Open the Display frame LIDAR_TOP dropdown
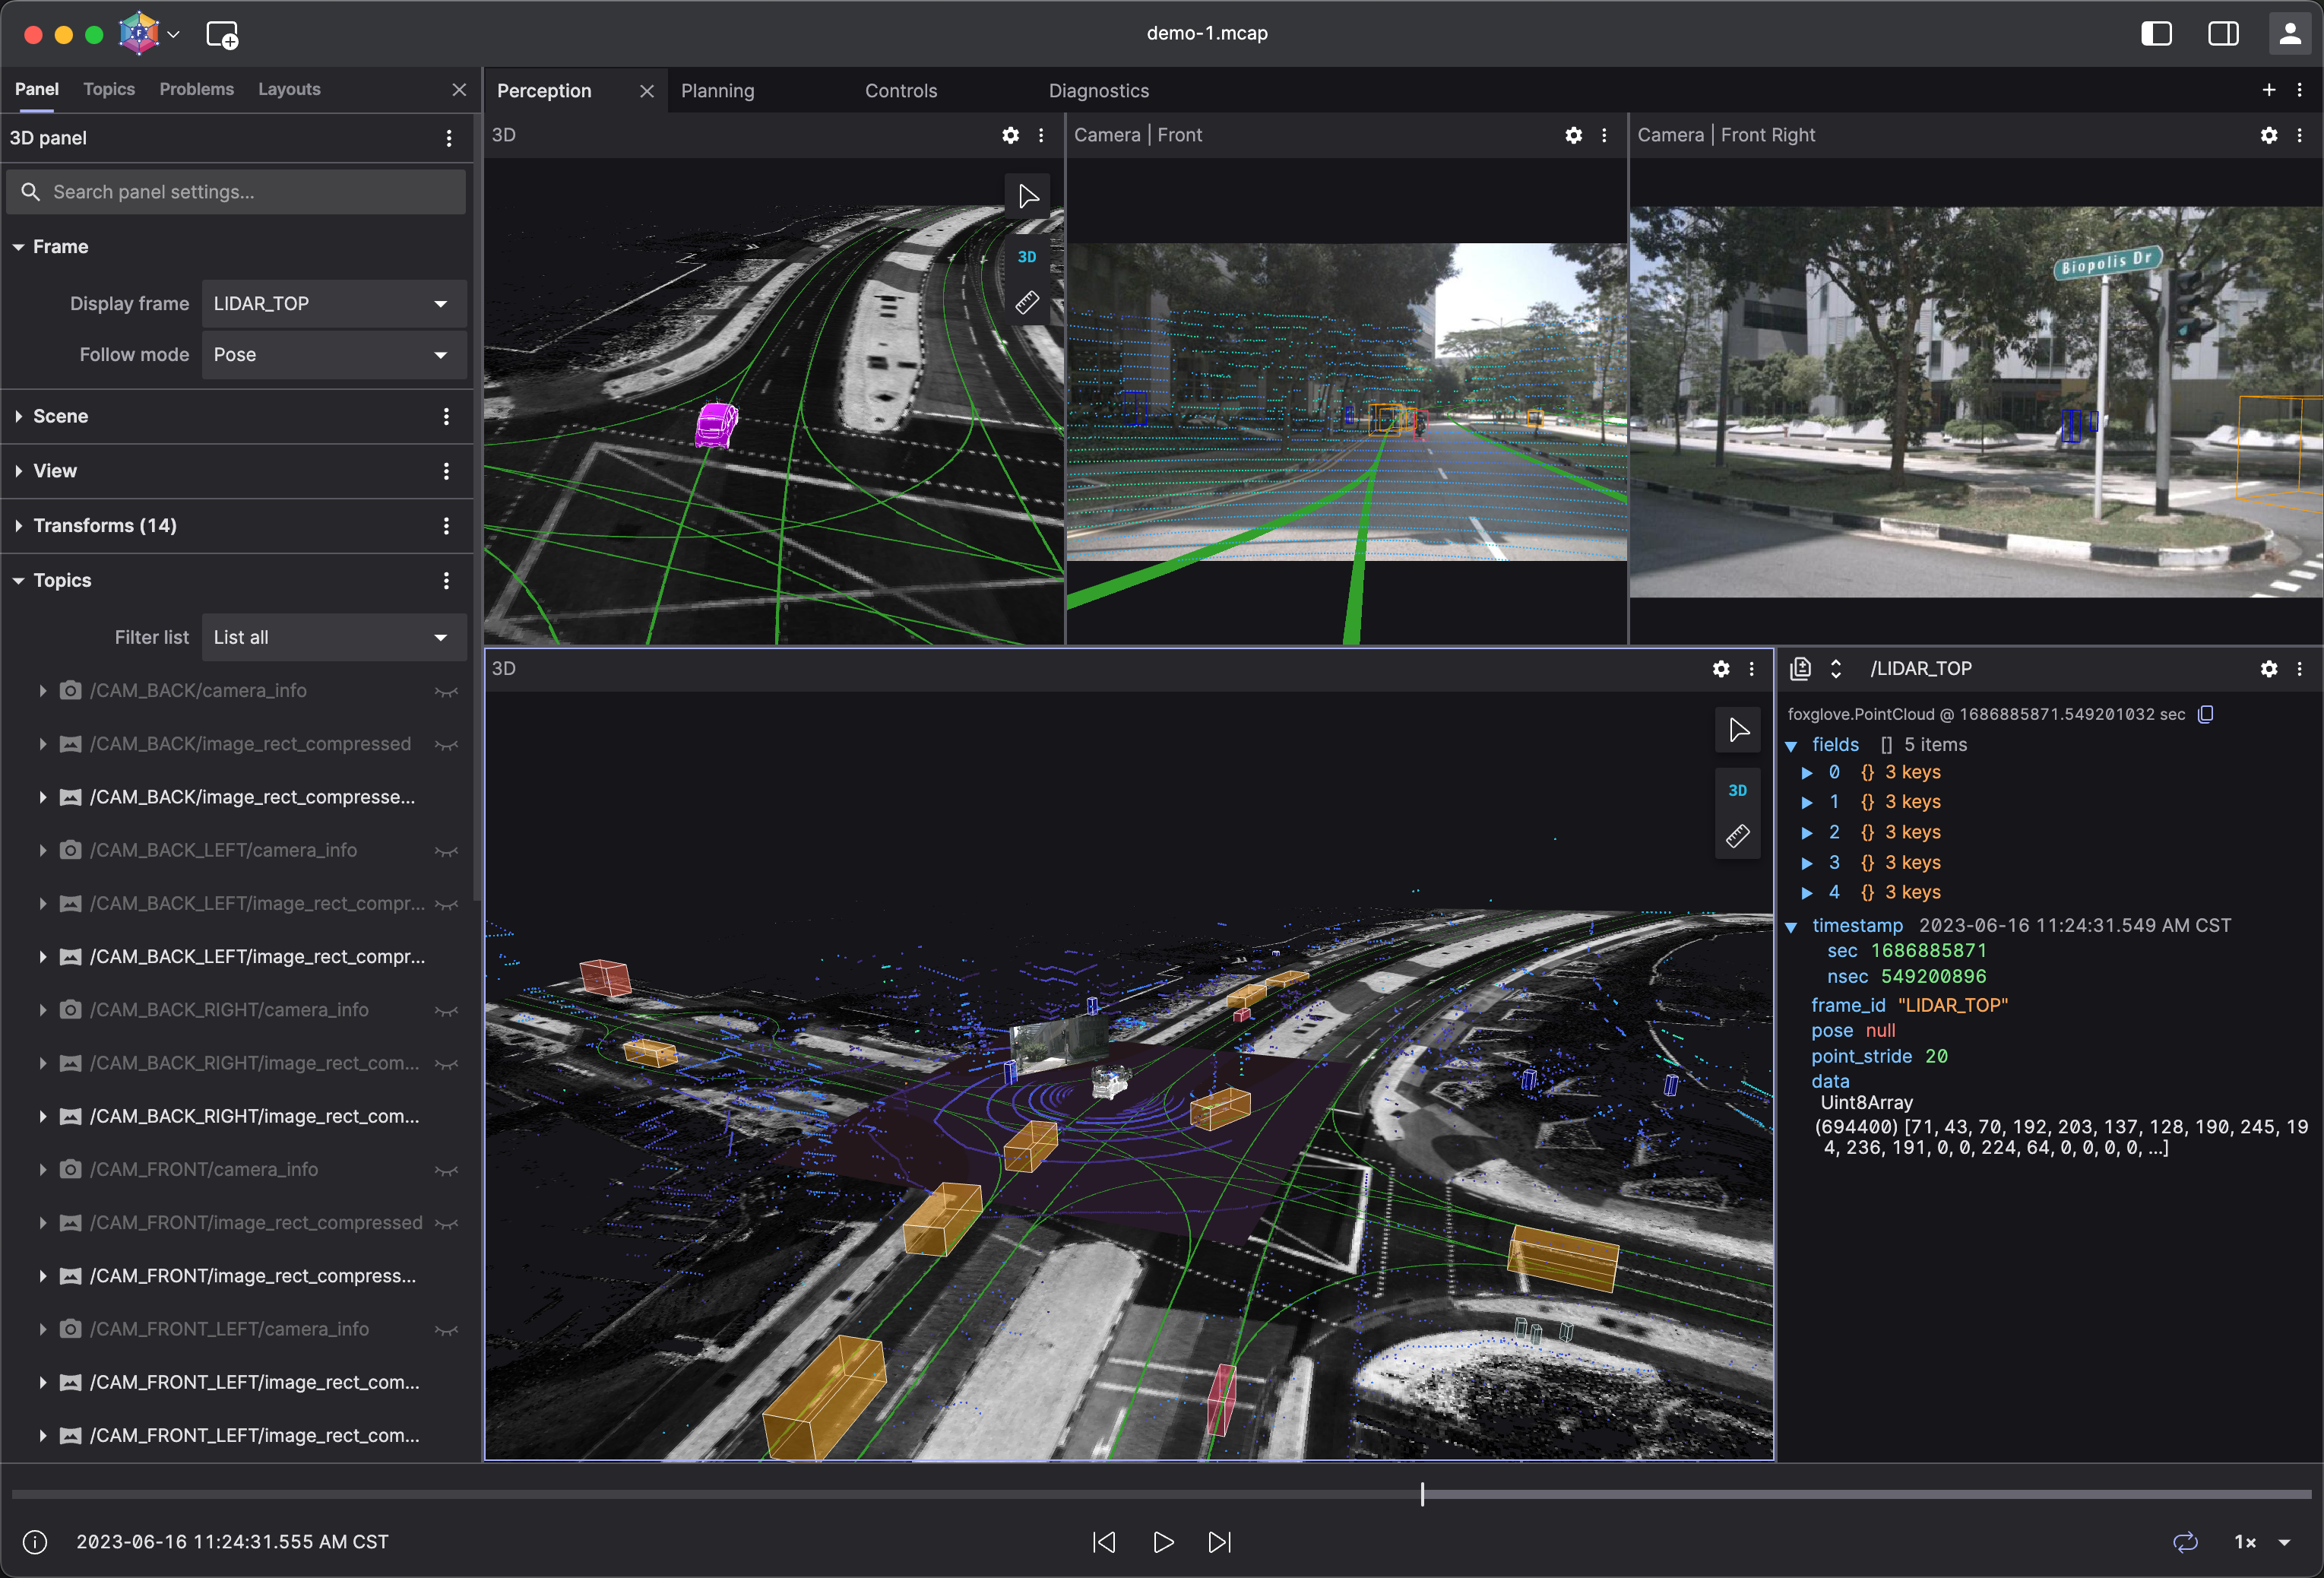The width and height of the screenshot is (2324, 1578). [x=334, y=304]
